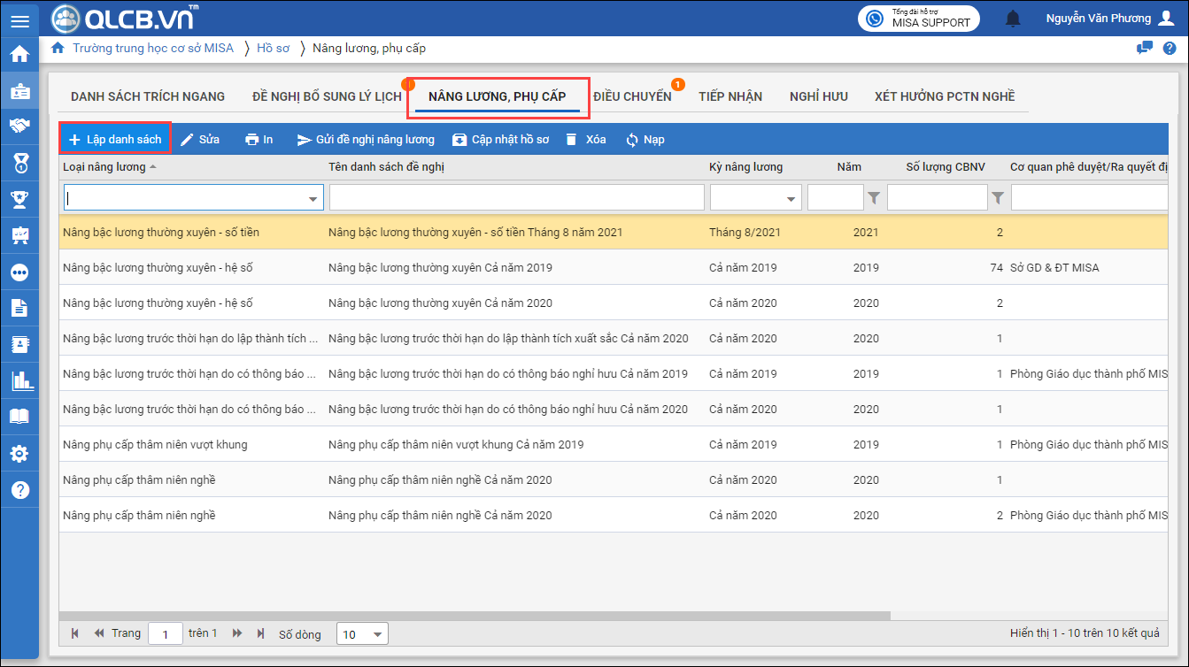1189x667 pixels.
Task: Expand the Kỳ nâng lương filter dropdown
Action: click(x=790, y=199)
